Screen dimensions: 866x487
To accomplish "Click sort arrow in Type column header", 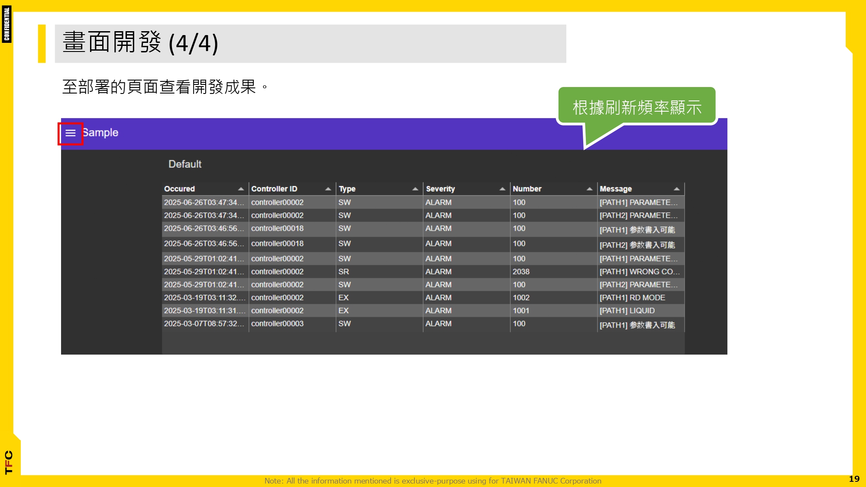I will tap(415, 189).
